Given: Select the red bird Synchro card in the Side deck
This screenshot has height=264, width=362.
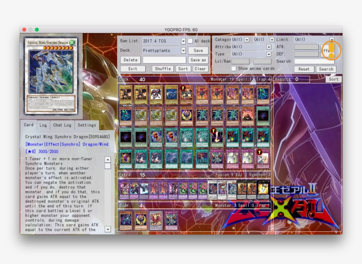Looking at the screenshot, I should tap(156, 220).
